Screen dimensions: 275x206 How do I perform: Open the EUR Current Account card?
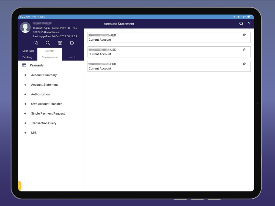click(169, 66)
